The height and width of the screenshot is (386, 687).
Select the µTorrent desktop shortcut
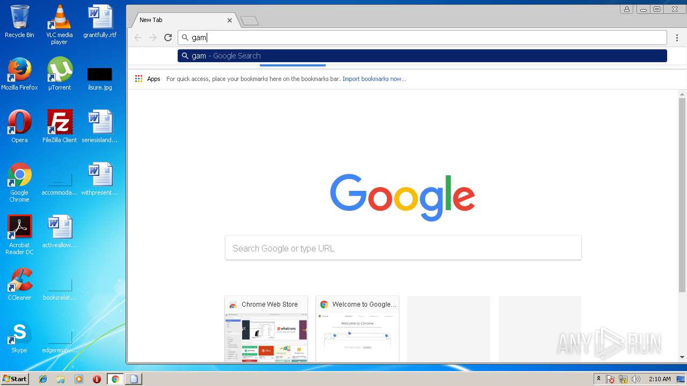pos(60,74)
